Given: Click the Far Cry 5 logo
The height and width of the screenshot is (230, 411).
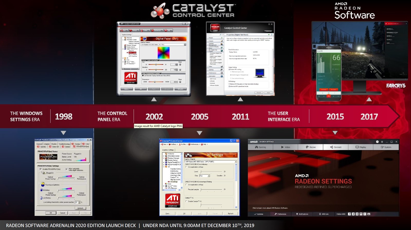Looking at the screenshot, I should pyautogui.click(x=396, y=86).
